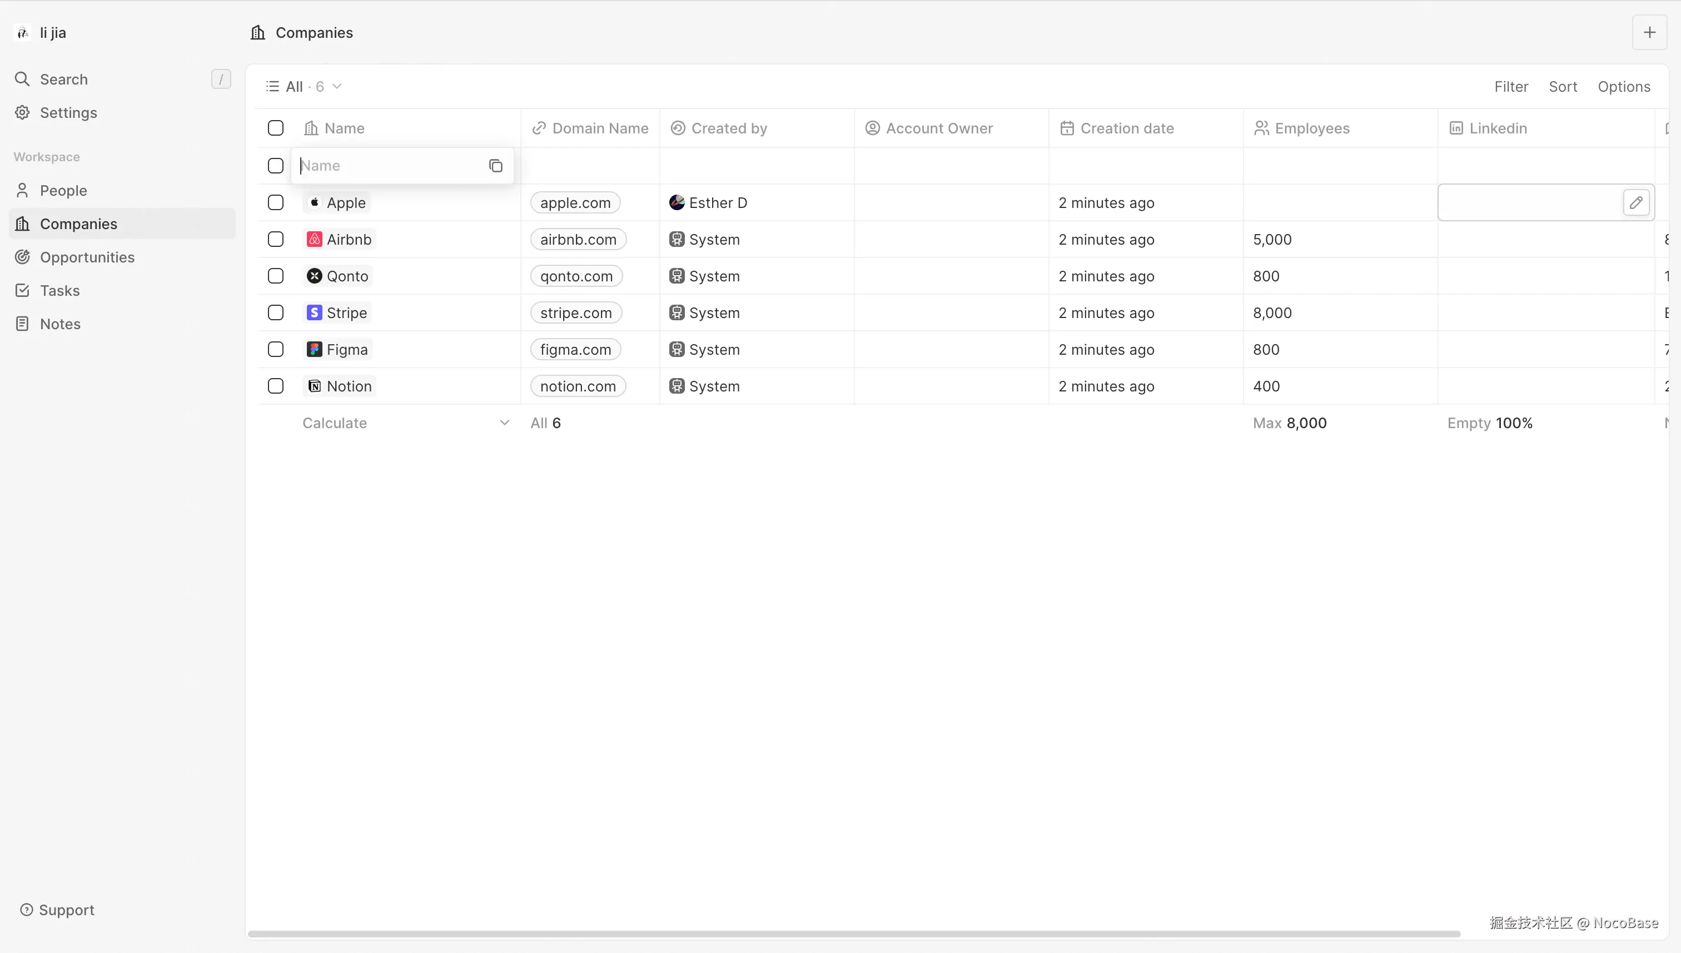Click the building icon in page title
The image size is (1681, 953).
tap(258, 33)
